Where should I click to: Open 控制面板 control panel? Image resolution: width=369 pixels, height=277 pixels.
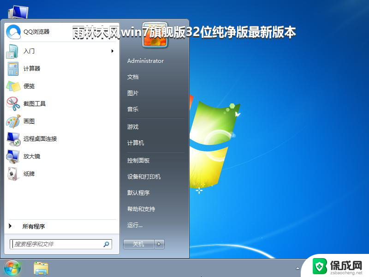coord(138,161)
